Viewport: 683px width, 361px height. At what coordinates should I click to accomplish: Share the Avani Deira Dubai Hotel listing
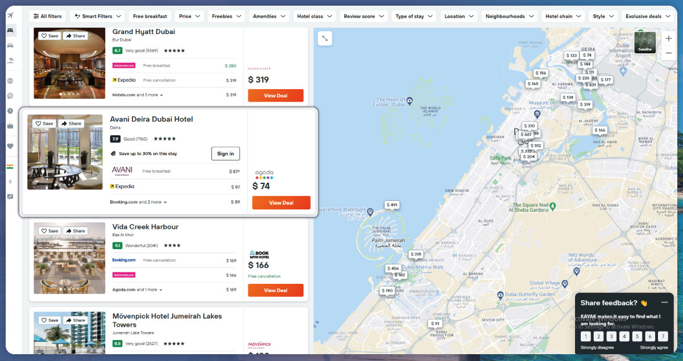point(71,123)
